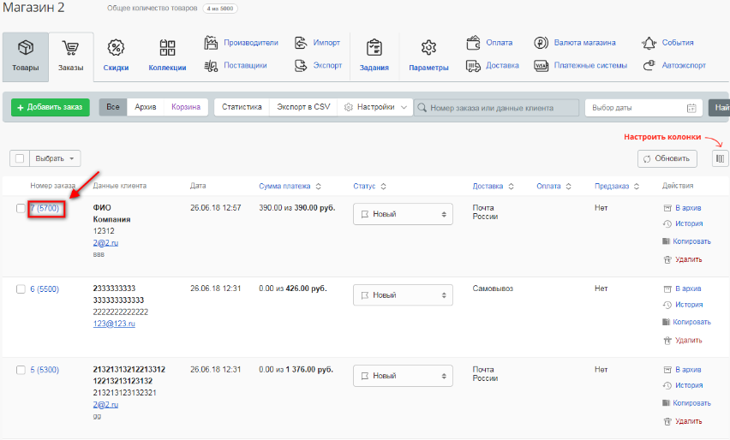730x440 pixels.
Task: Open the Discounts (Скидки) section
Action: pyautogui.click(x=116, y=55)
